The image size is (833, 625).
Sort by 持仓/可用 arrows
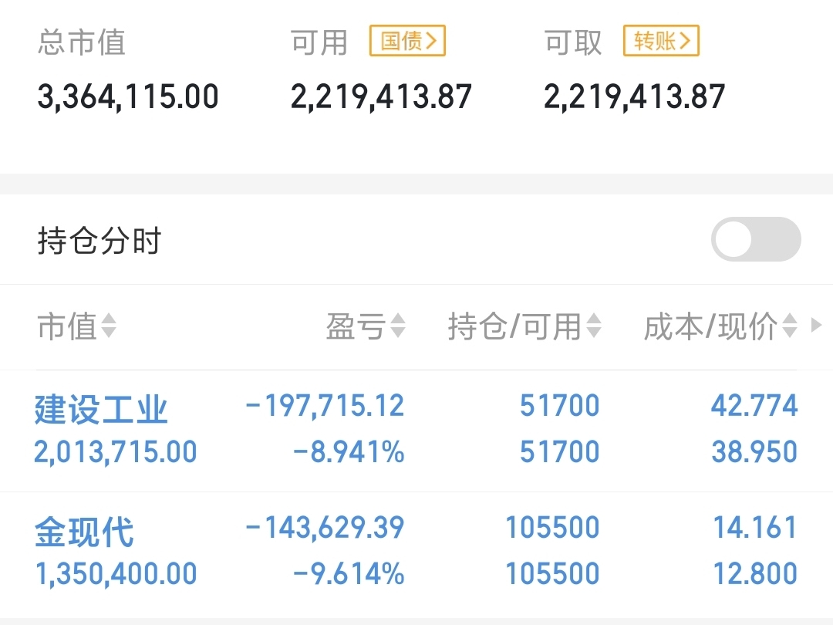click(x=594, y=326)
